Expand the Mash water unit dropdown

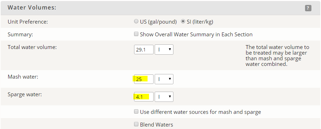tap(164, 79)
